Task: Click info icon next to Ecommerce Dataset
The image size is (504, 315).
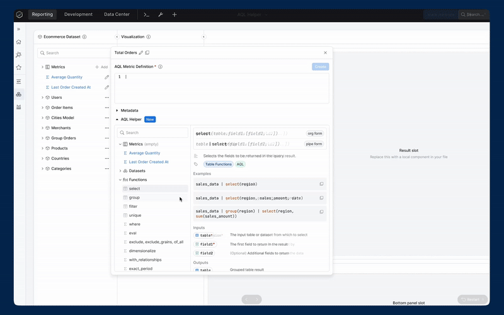Action: point(84,37)
